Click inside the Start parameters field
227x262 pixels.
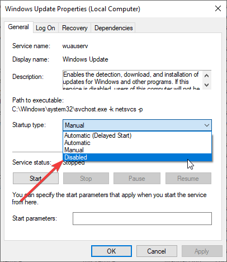142,218
